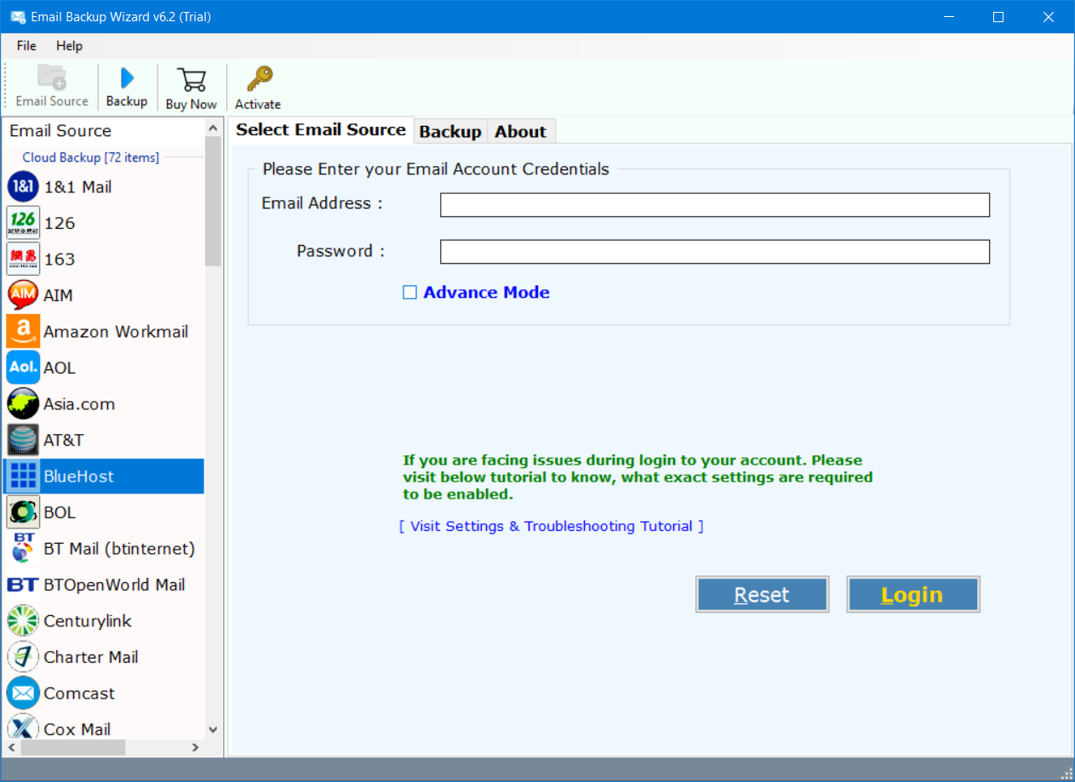
Task: Select the AIM logo icon
Action: click(x=23, y=295)
